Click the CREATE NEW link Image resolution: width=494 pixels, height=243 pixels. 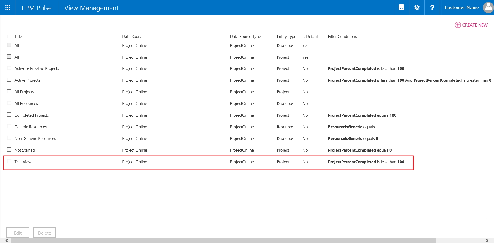point(475,25)
